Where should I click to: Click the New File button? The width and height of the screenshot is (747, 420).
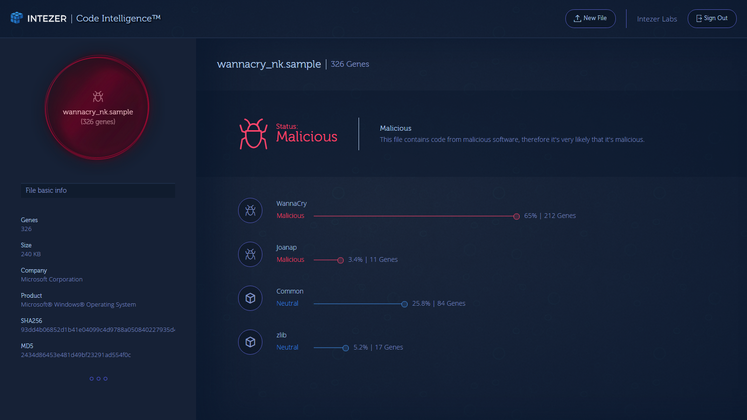[590, 19]
